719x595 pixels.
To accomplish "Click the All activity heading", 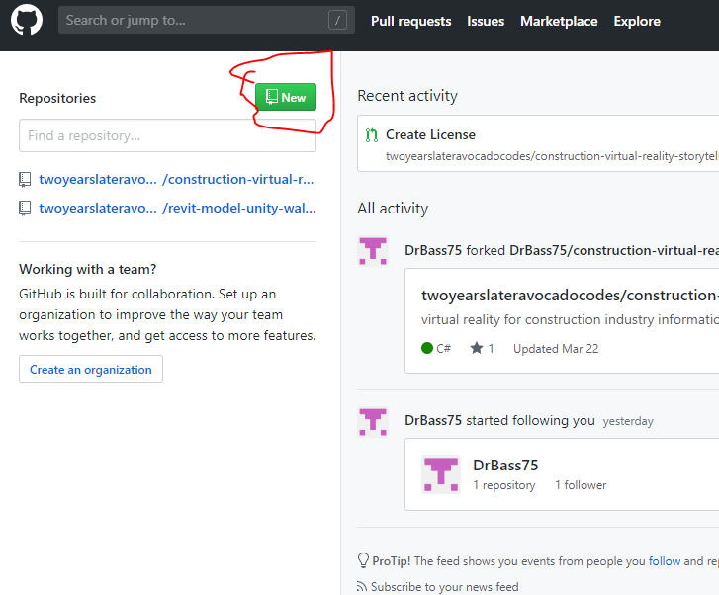I will click(393, 209).
